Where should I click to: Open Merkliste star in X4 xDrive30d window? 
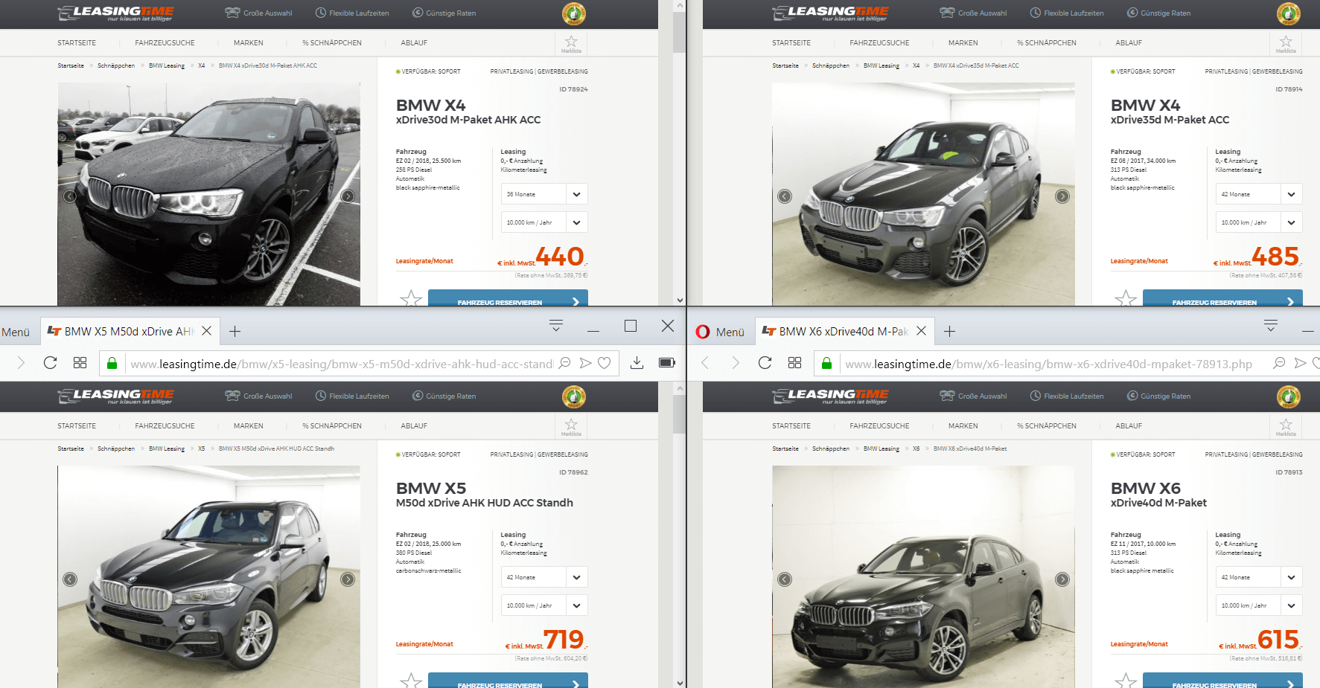(x=571, y=43)
